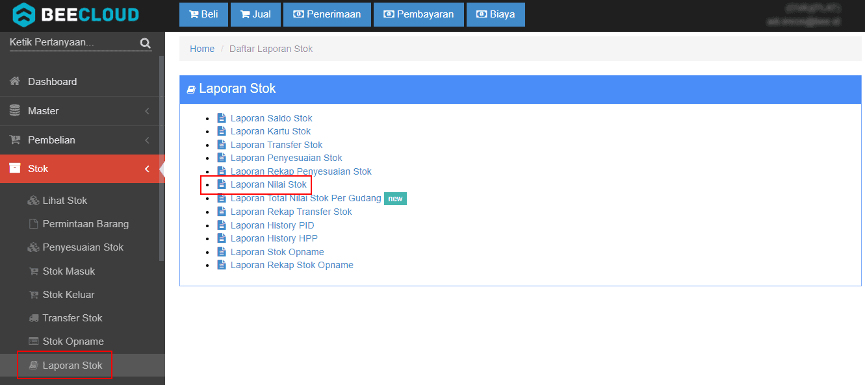Click the cubes icon next to Lihat Stok
865x385 pixels.
pyautogui.click(x=33, y=201)
